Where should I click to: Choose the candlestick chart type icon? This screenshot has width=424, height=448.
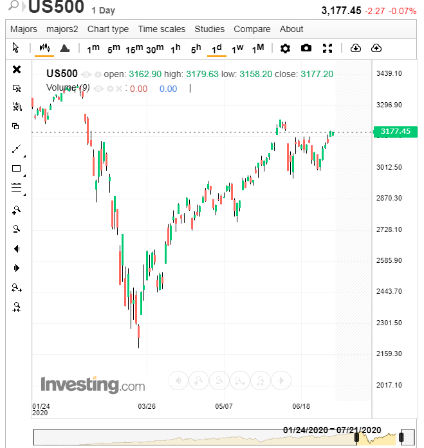pyautogui.click(x=44, y=48)
